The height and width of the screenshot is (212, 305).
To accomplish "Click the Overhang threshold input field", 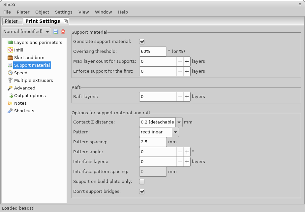I will (153, 52).
